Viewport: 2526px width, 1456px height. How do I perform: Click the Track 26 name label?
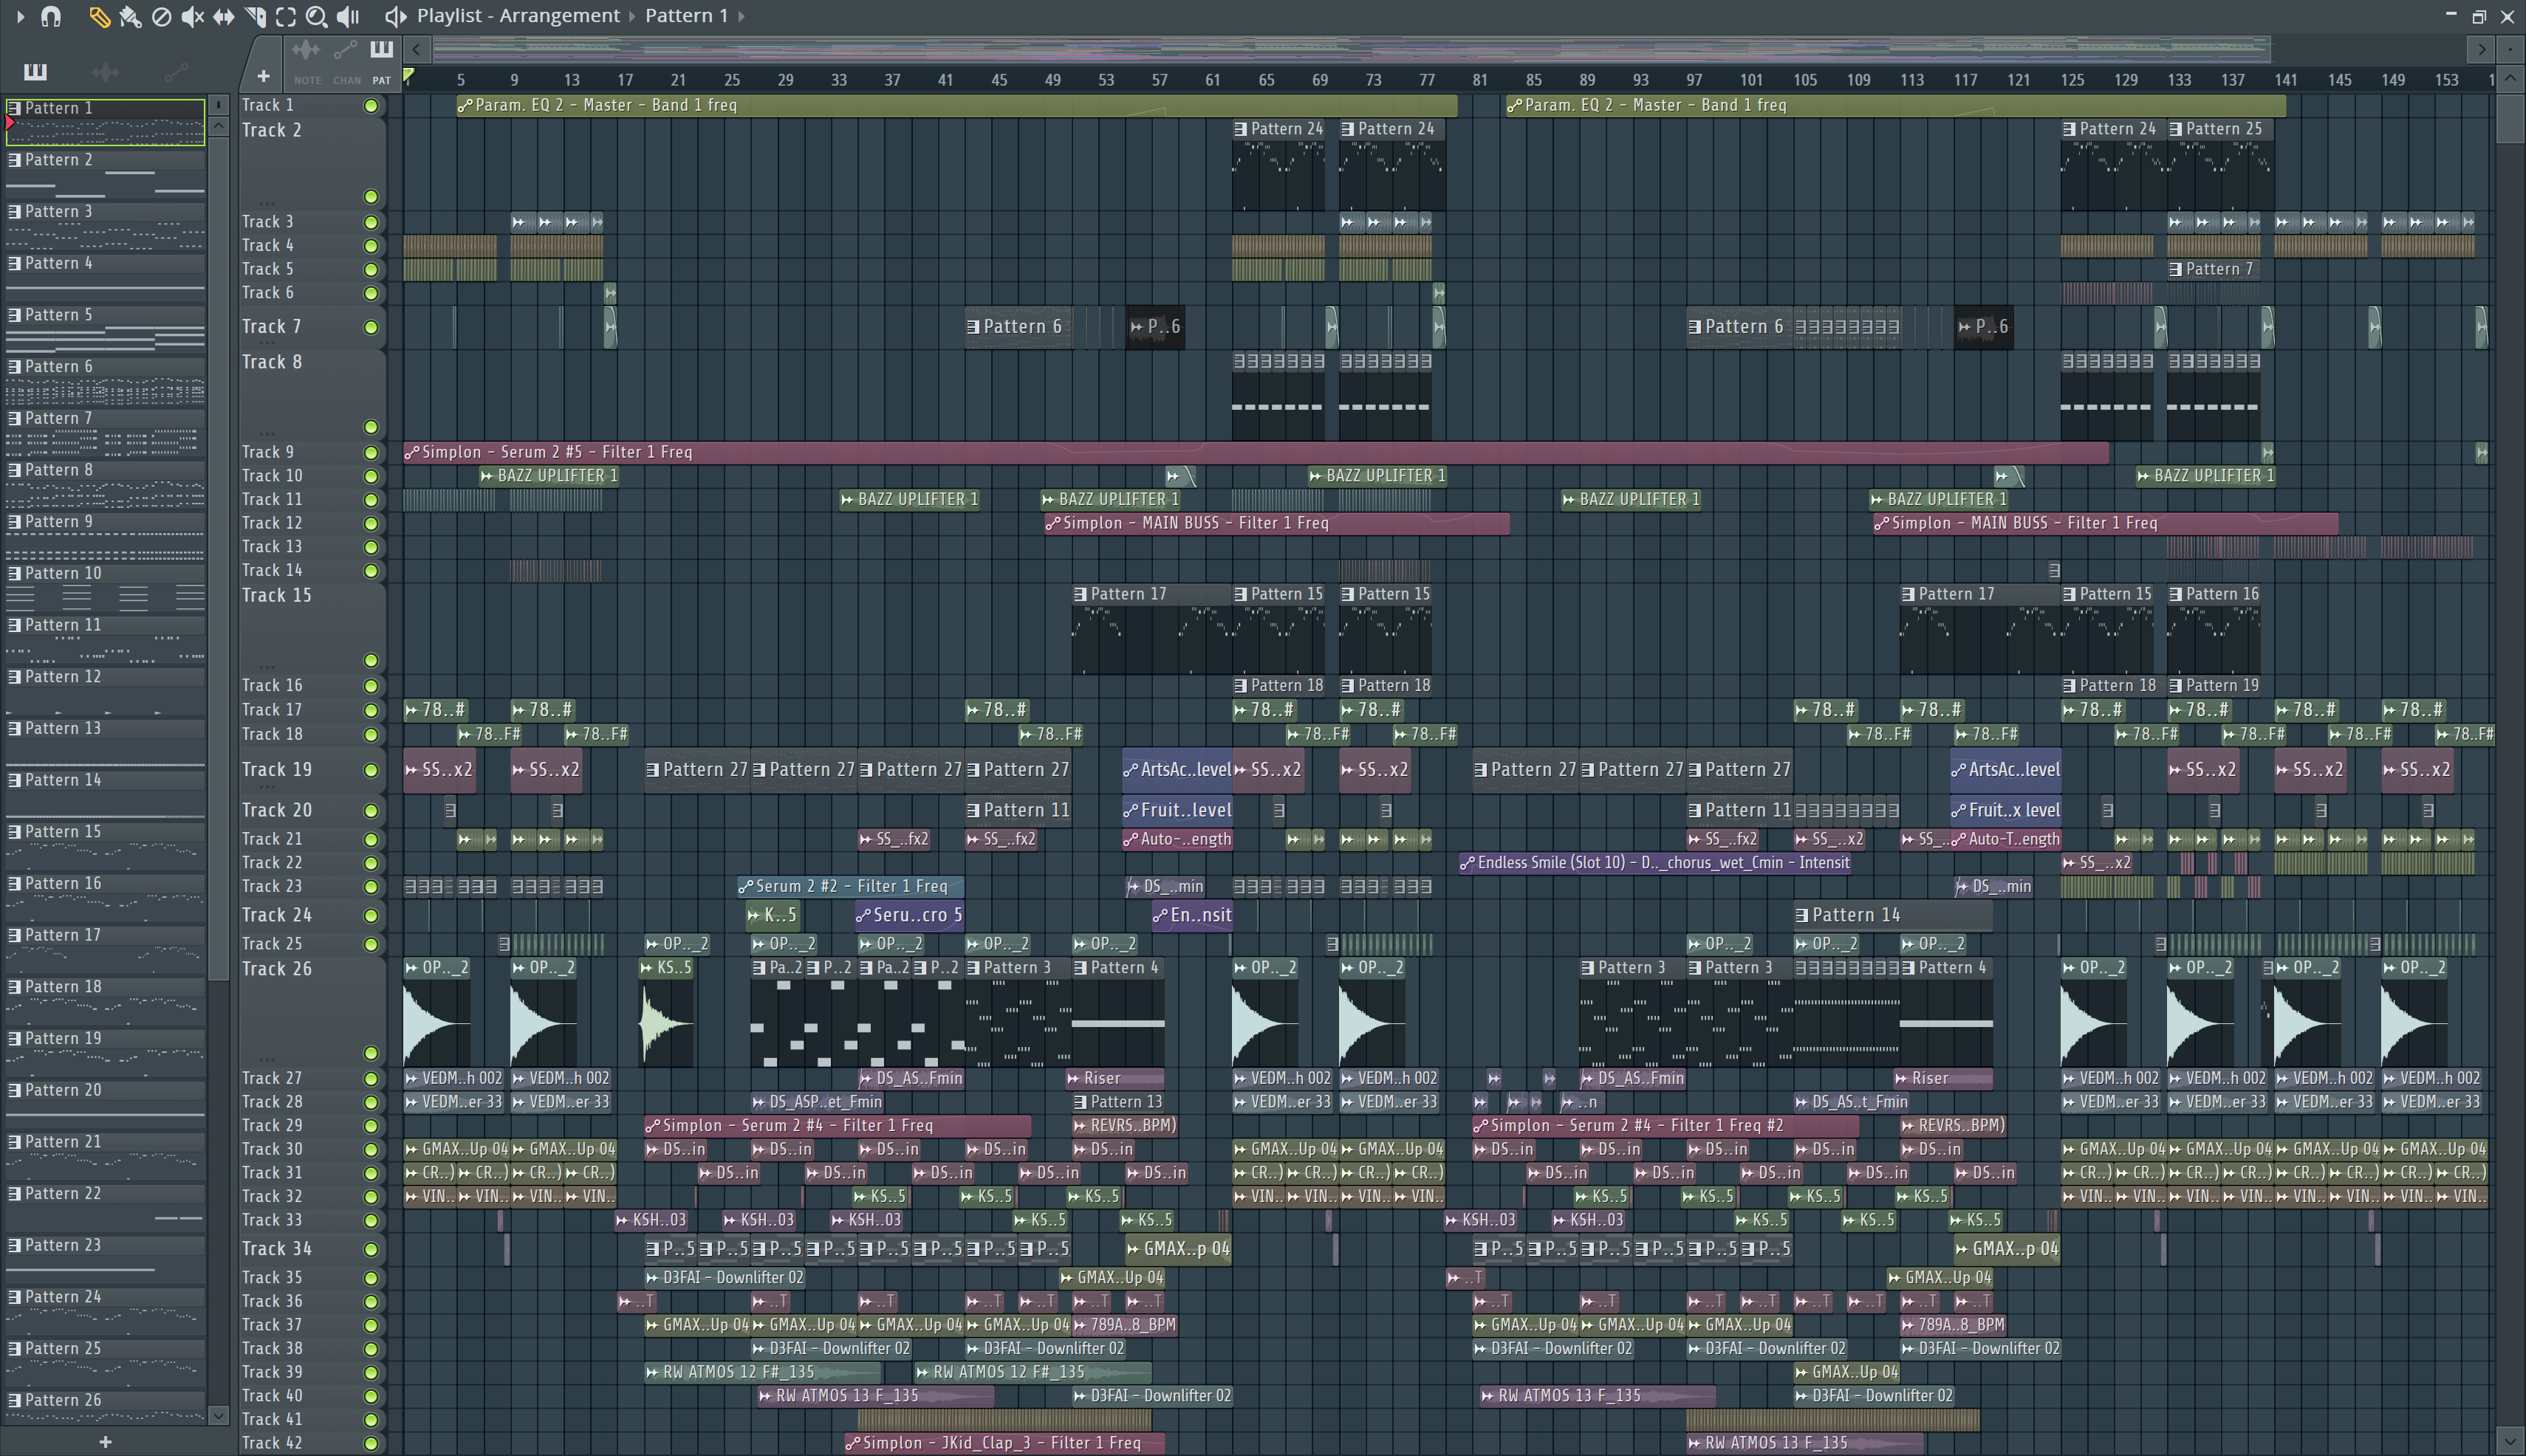277,969
